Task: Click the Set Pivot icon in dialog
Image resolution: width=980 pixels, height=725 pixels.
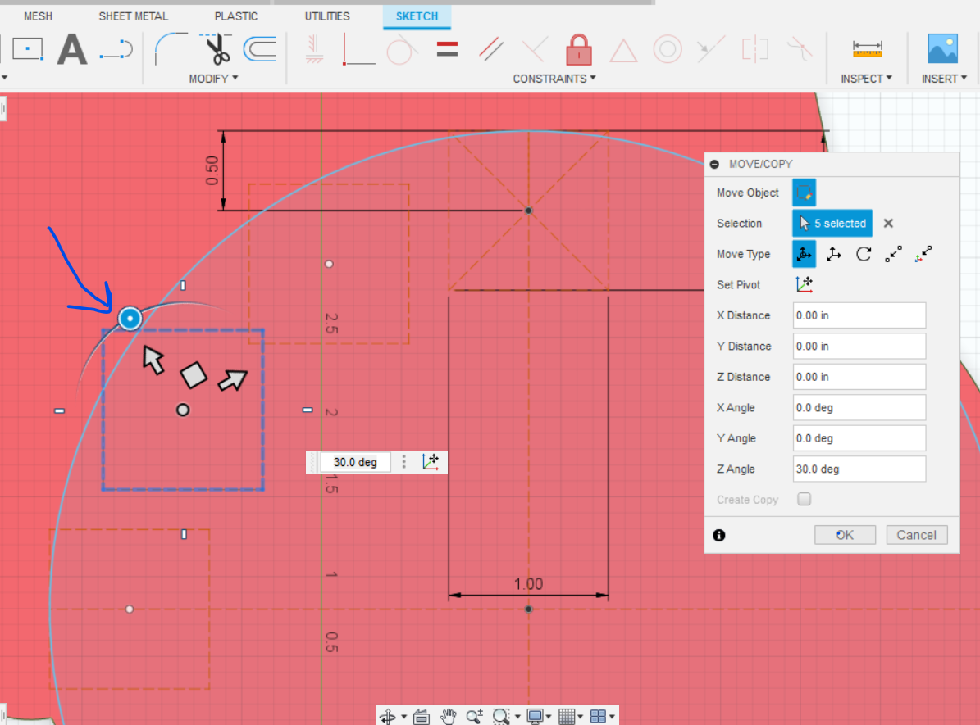Action: pos(804,285)
